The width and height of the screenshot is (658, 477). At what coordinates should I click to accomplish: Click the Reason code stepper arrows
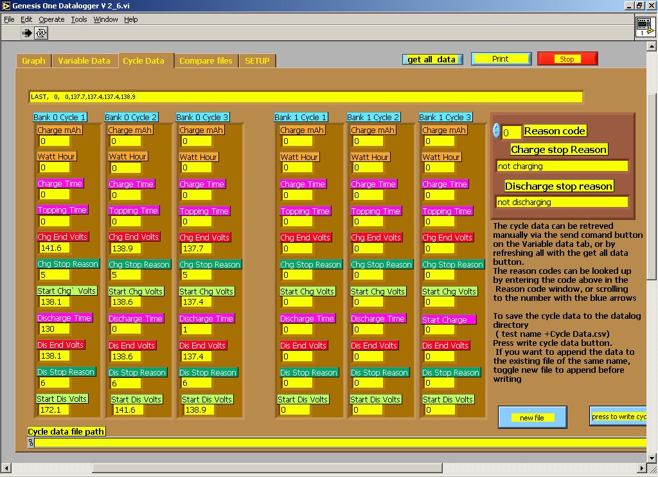(497, 130)
